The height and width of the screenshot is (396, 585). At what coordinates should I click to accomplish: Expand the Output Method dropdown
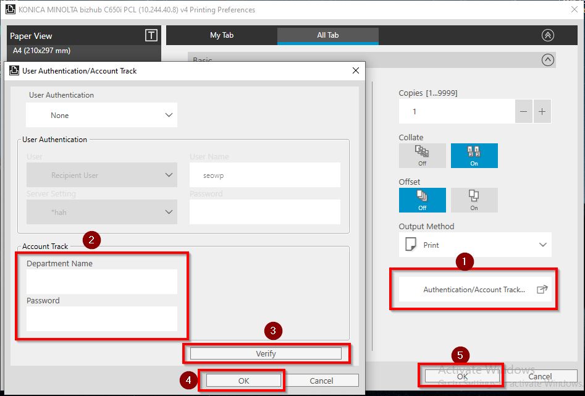point(542,245)
